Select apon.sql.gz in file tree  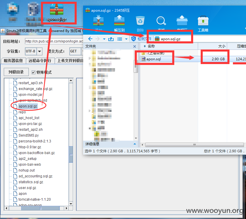(x=28, y=106)
